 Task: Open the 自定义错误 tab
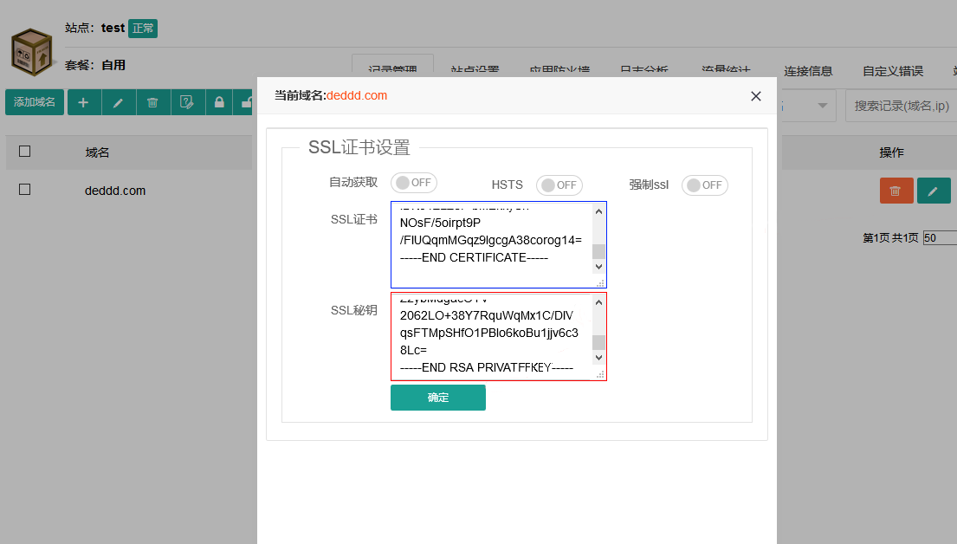892,71
